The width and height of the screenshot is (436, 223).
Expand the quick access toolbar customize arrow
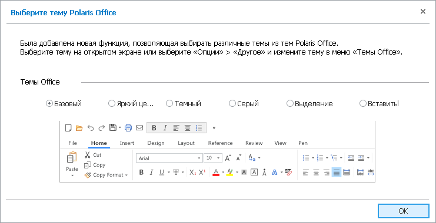coord(214,128)
